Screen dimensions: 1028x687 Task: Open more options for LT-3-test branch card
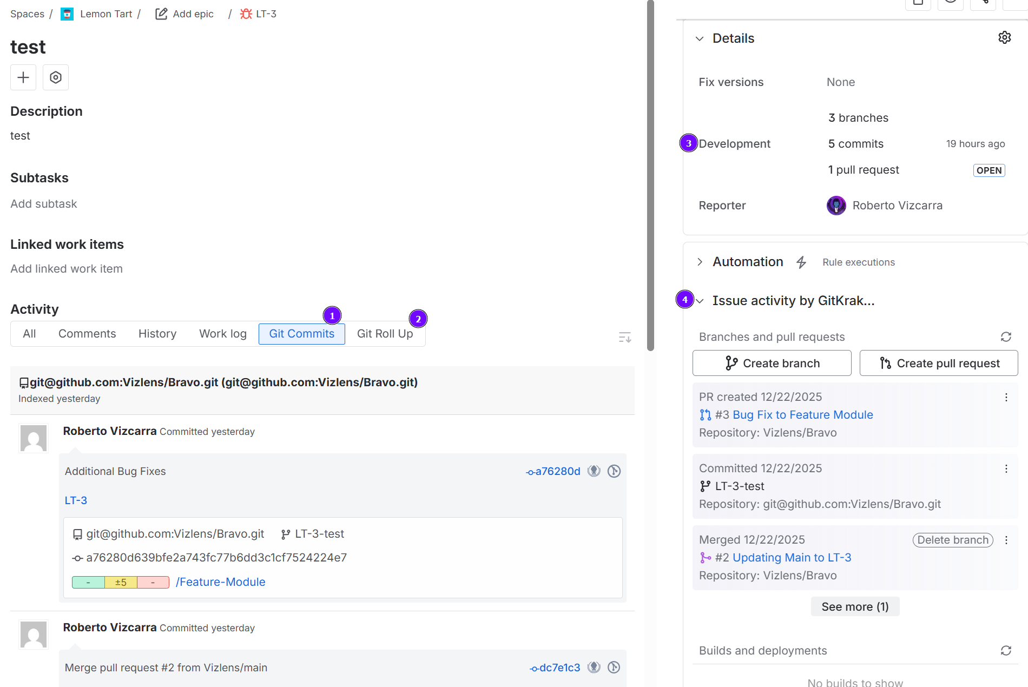(1006, 469)
